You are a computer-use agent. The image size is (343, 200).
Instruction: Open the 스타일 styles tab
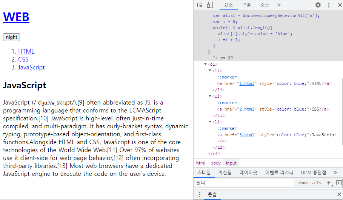pyautogui.click(x=204, y=173)
